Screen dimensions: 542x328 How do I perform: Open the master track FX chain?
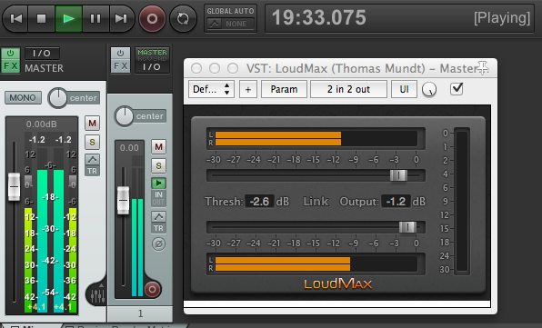10,66
